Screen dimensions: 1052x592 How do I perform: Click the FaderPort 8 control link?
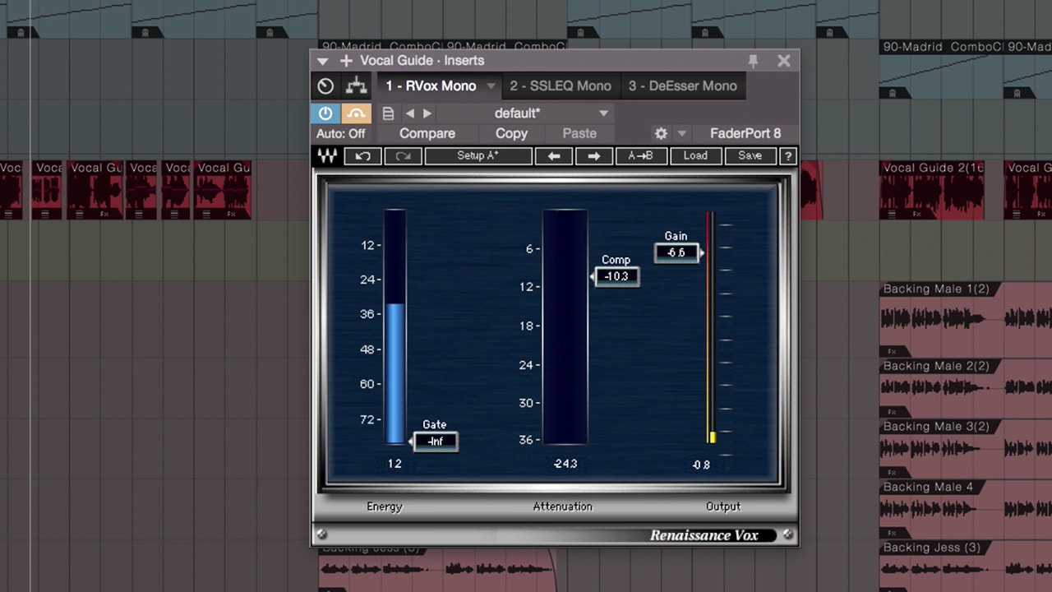coord(745,133)
